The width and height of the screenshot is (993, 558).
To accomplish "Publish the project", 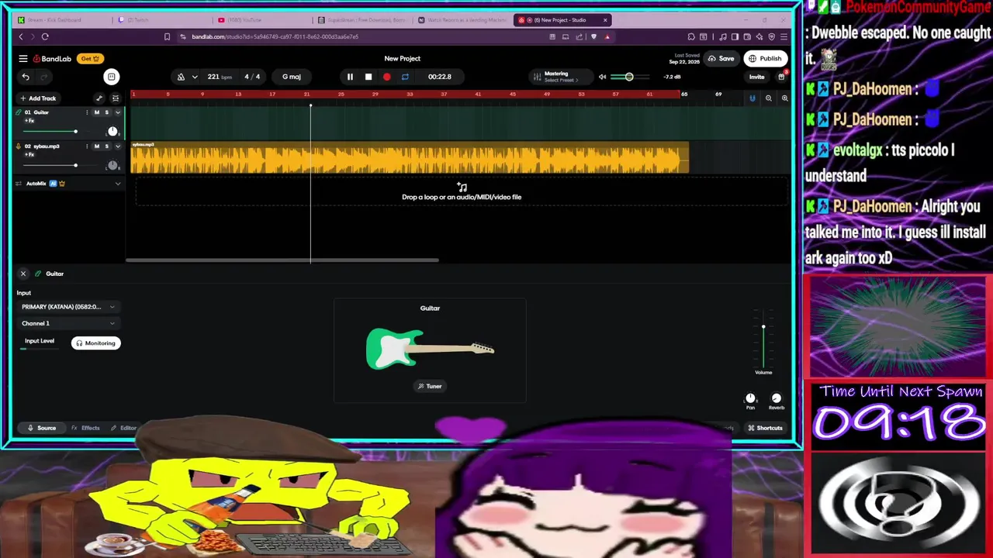I will 765,59.
